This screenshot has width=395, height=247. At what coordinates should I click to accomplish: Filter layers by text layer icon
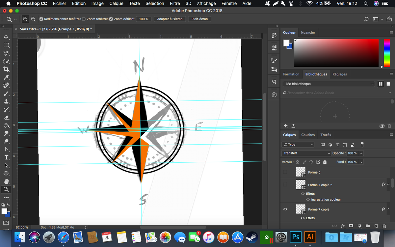pyautogui.click(x=338, y=145)
